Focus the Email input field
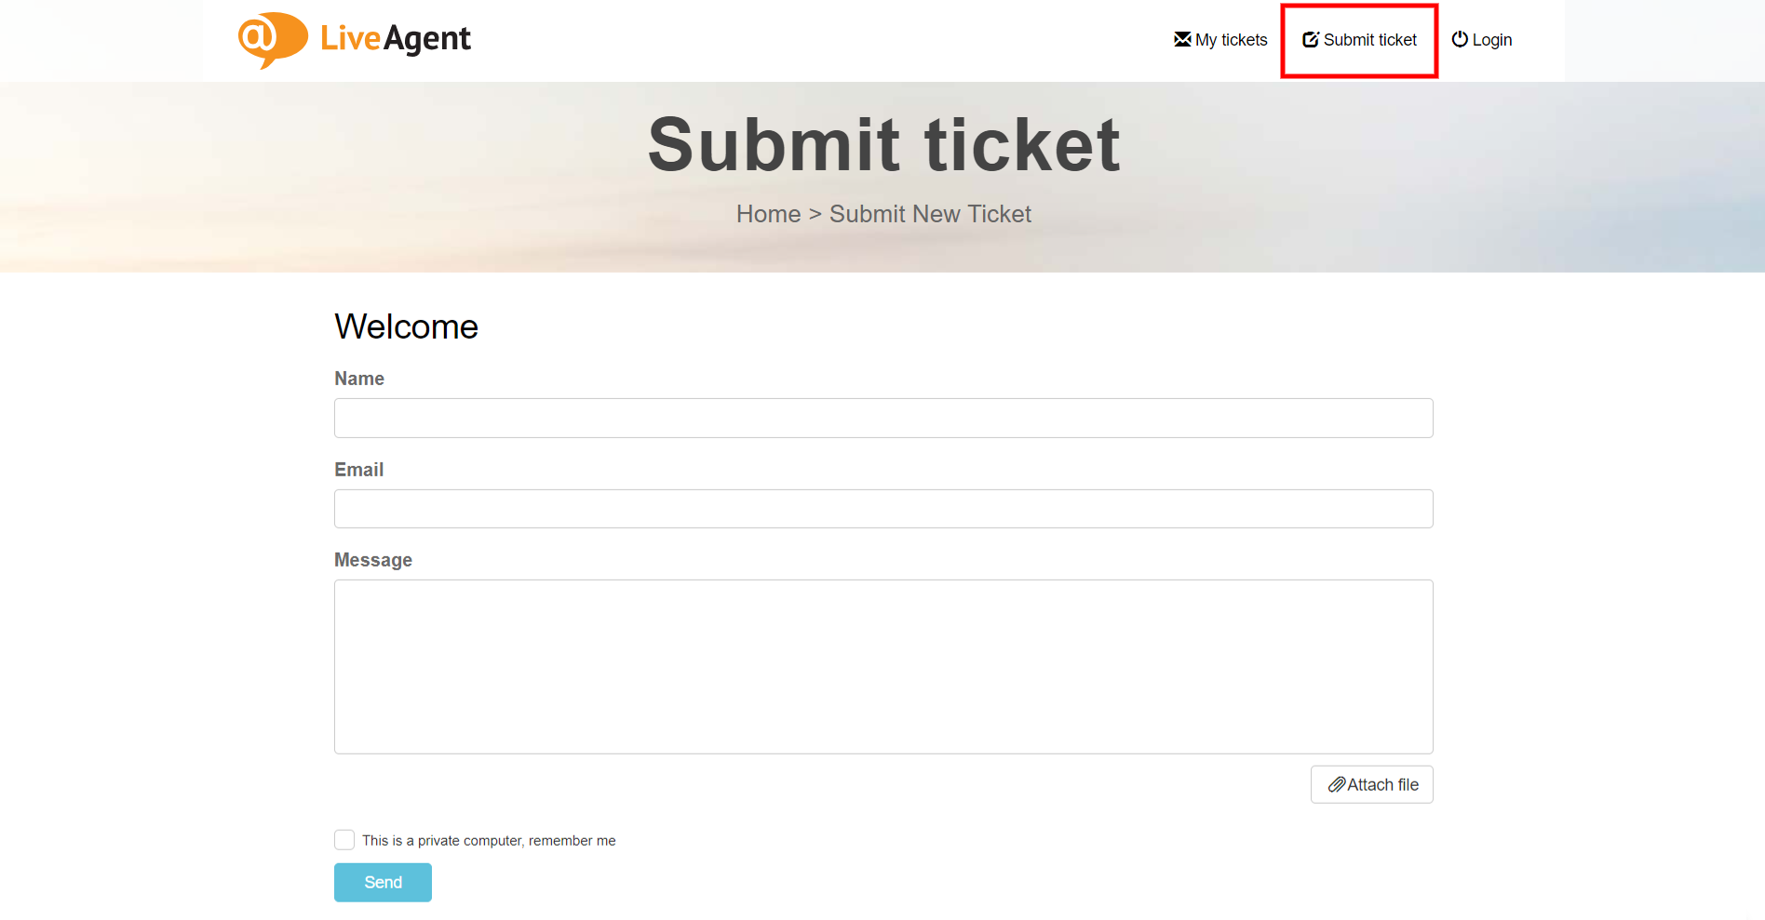Screen dimensions: 1765x920 click(x=883, y=509)
